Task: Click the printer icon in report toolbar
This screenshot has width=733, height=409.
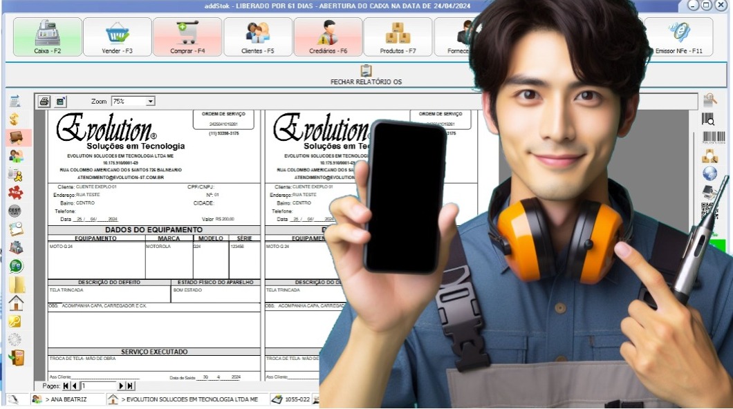Action: point(44,102)
